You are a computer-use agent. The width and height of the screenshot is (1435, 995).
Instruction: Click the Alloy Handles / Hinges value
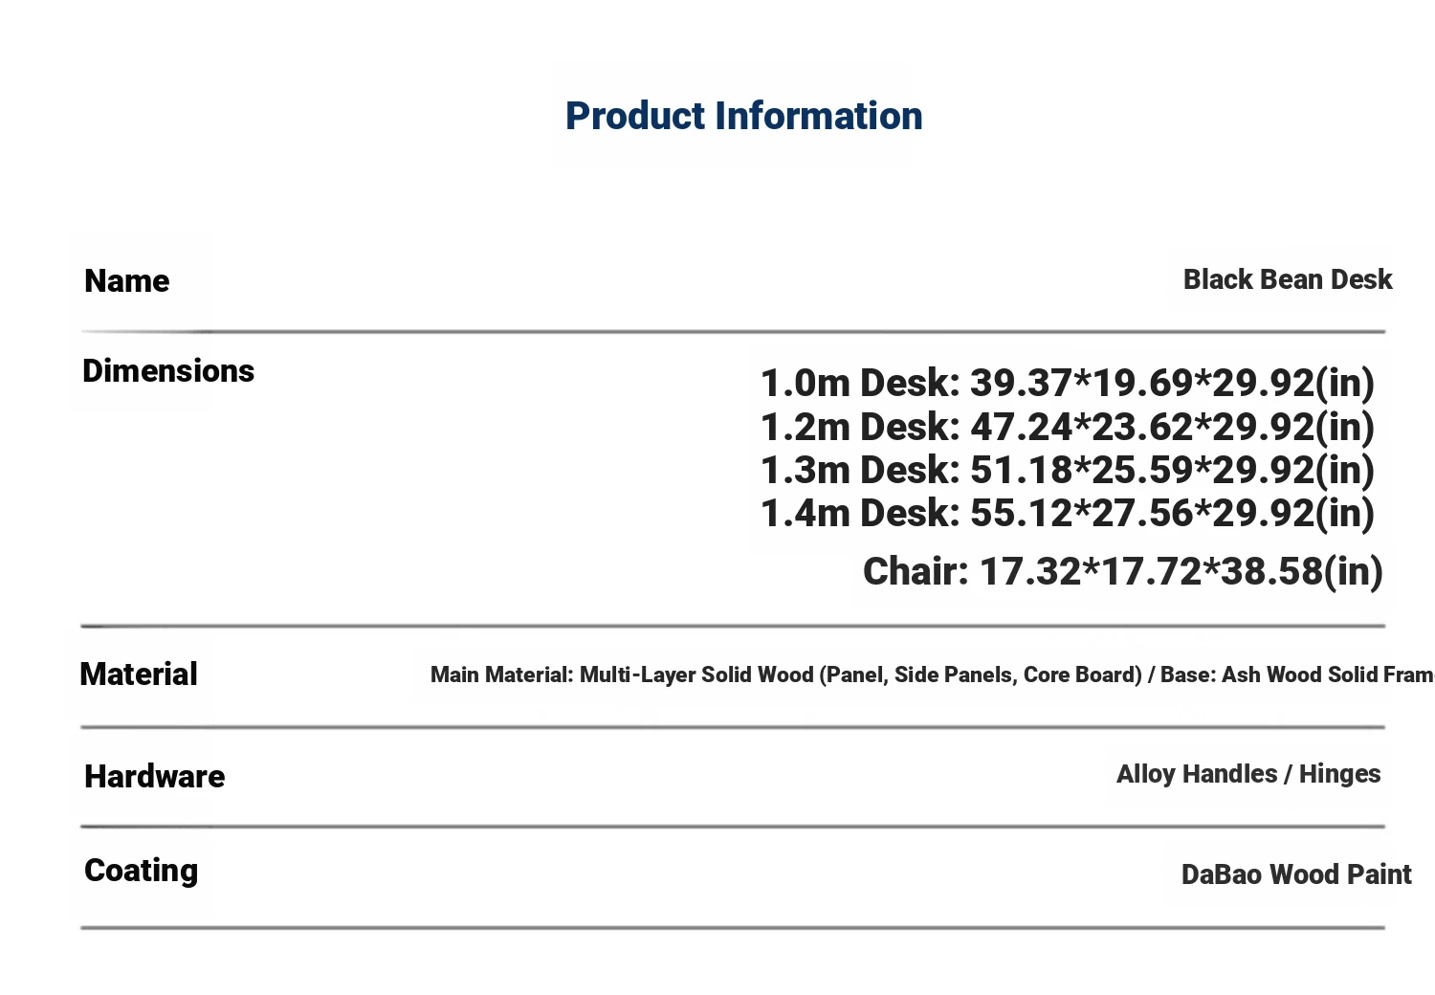click(1248, 774)
